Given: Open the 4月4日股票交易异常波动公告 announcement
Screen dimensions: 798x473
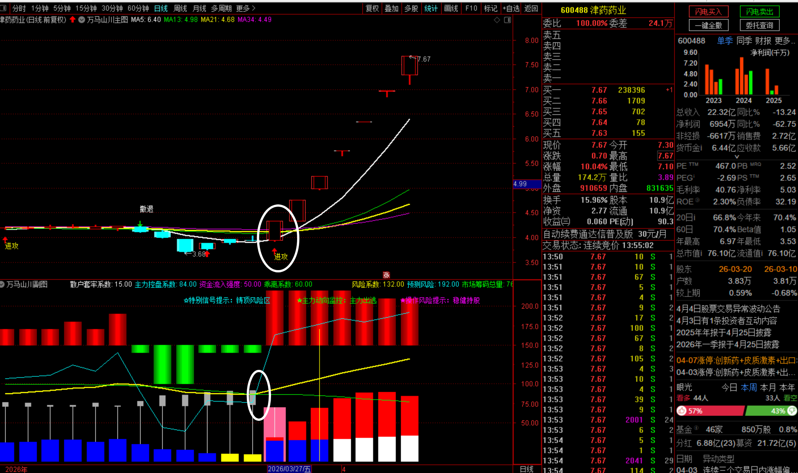Looking at the screenshot, I should pos(728,309).
